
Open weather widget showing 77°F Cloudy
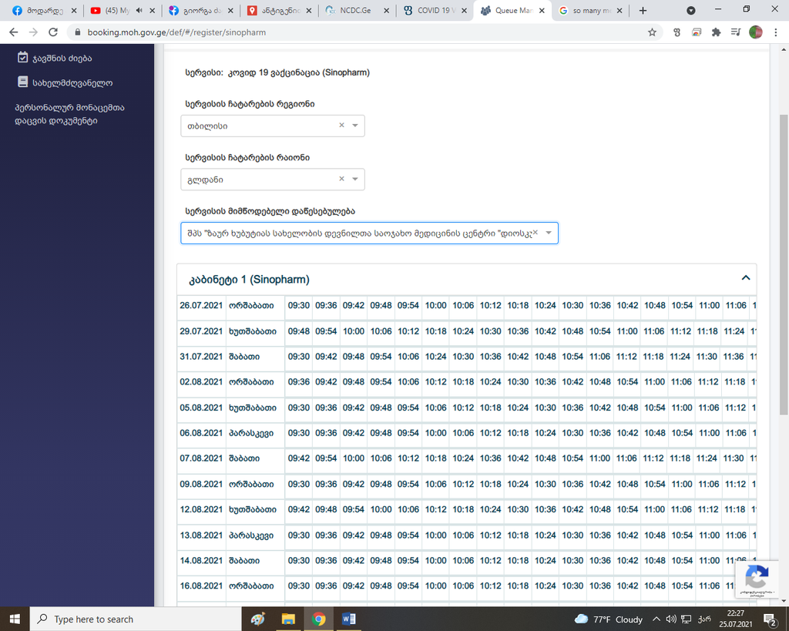pyautogui.click(x=609, y=619)
